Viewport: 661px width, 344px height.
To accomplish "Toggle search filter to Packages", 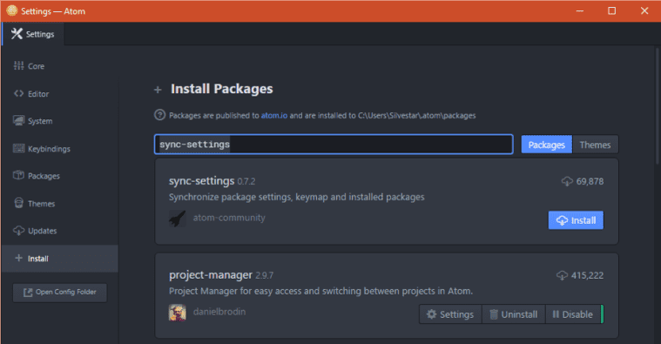I will 546,145.
